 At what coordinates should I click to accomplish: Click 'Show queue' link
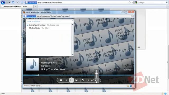[46, 59]
